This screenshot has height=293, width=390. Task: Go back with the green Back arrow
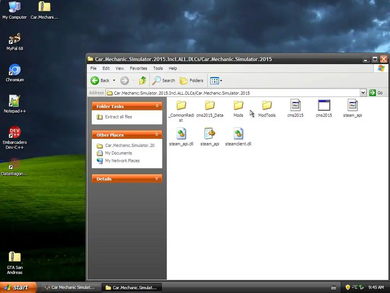coord(100,80)
